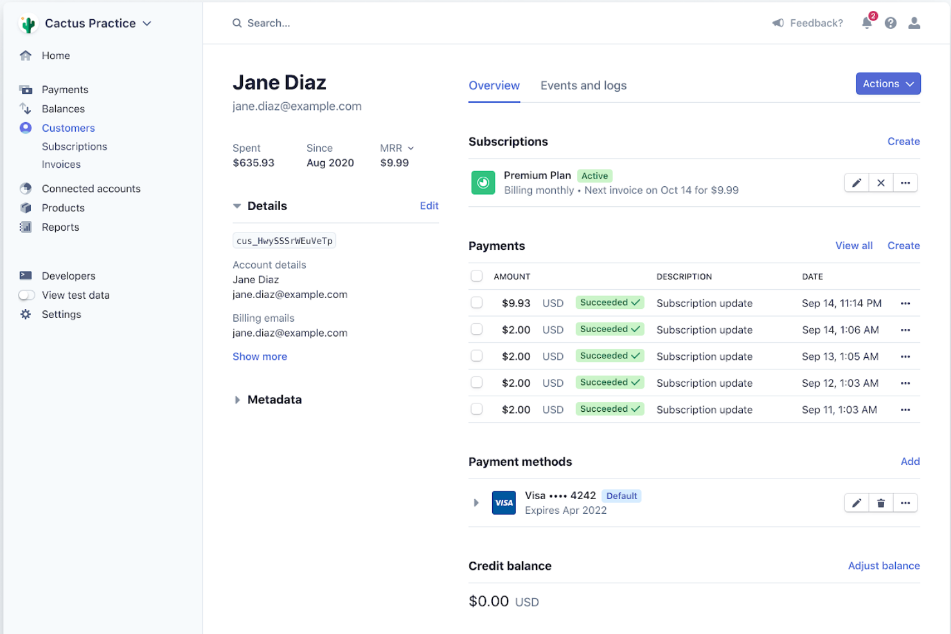Switch to the Overview tab

click(x=494, y=85)
